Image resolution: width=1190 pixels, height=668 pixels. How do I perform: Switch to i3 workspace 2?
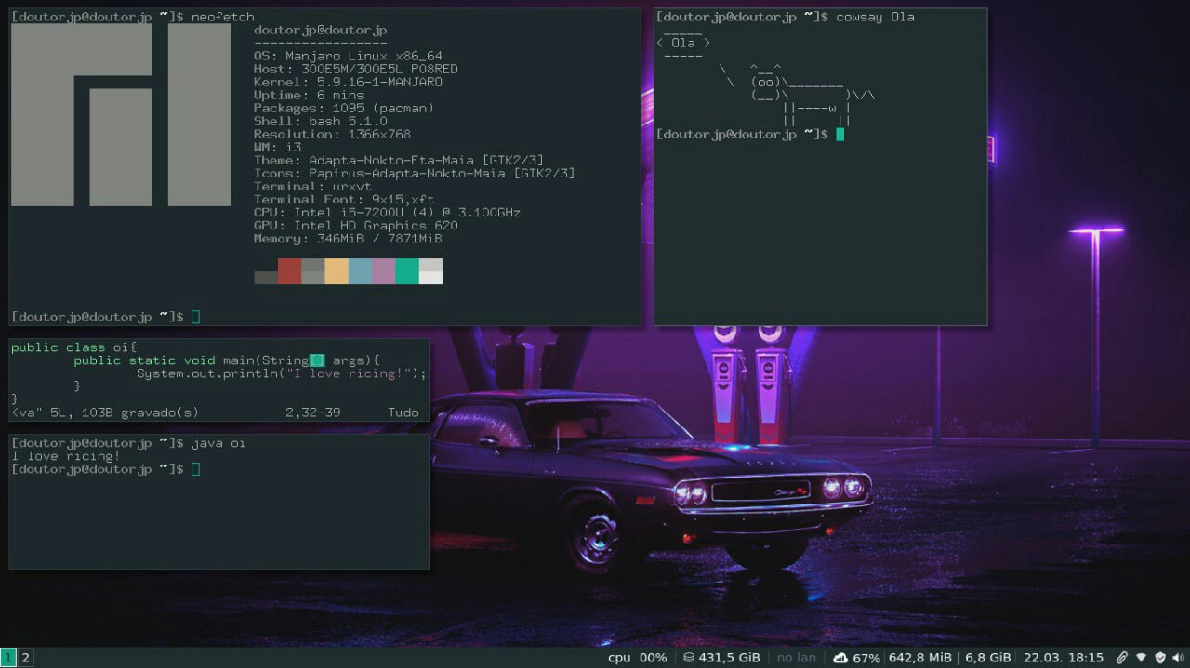[26, 658]
